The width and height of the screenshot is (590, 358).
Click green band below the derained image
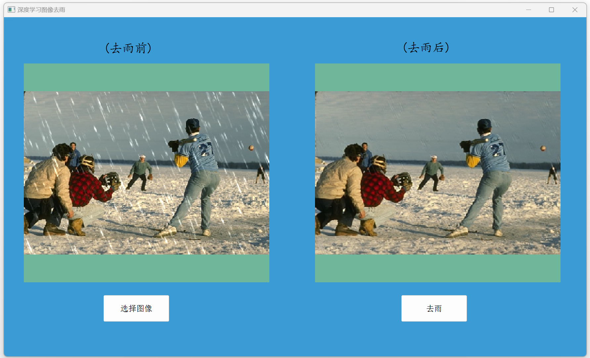pyautogui.click(x=438, y=268)
